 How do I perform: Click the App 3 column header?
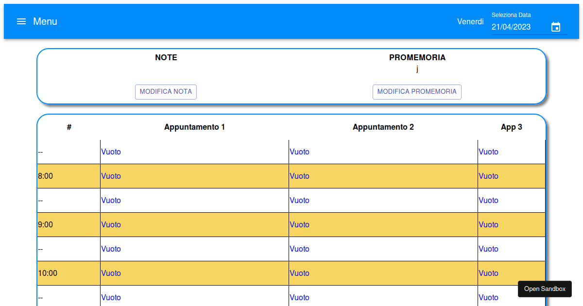click(x=511, y=127)
